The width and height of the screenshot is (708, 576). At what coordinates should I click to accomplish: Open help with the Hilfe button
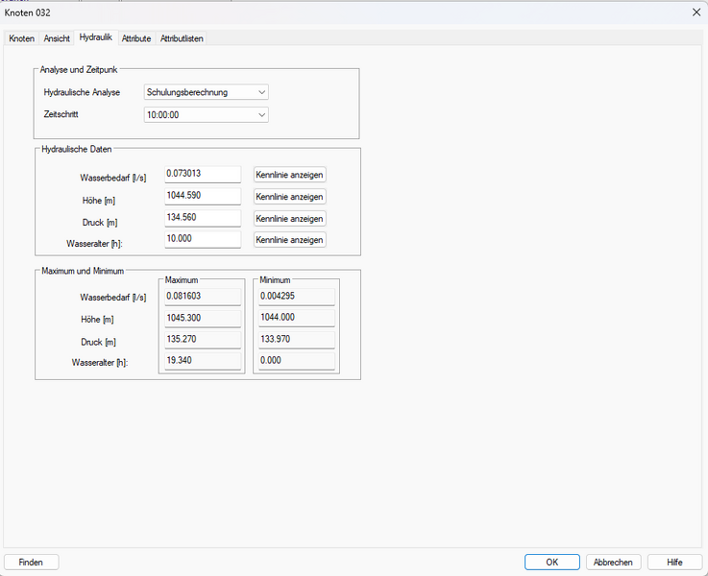click(674, 562)
